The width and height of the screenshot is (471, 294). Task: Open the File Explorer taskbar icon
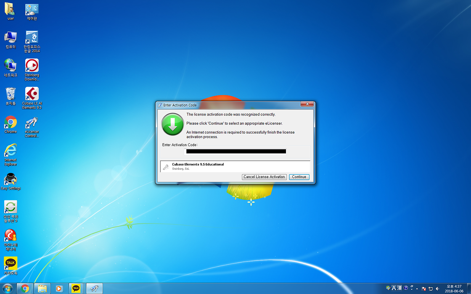tap(42, 289)
